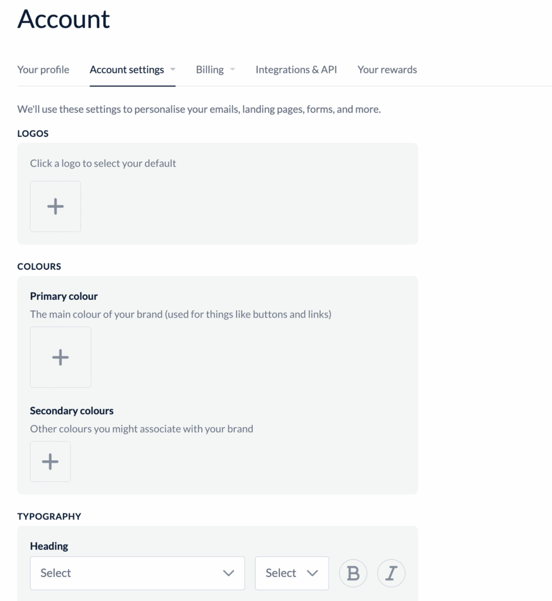Select the Account settings tab label
The height and width of the screenshot is (601, 552).
(127, 69)
